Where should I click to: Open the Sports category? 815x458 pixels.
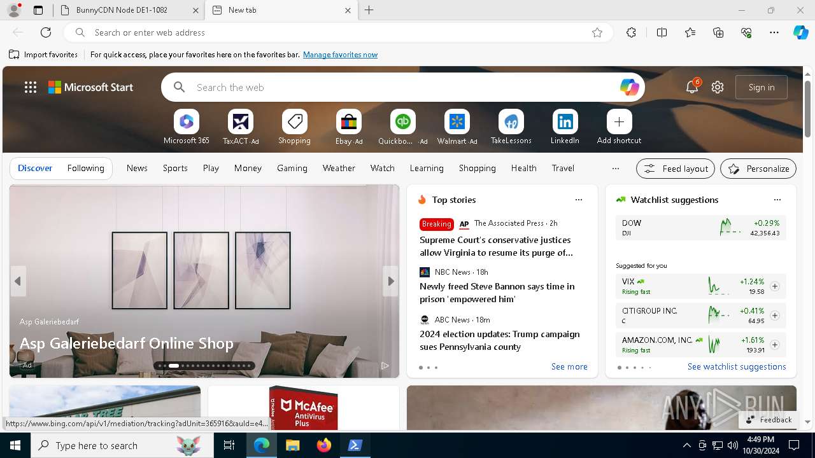pyautogui.click(x=175, y=168)
